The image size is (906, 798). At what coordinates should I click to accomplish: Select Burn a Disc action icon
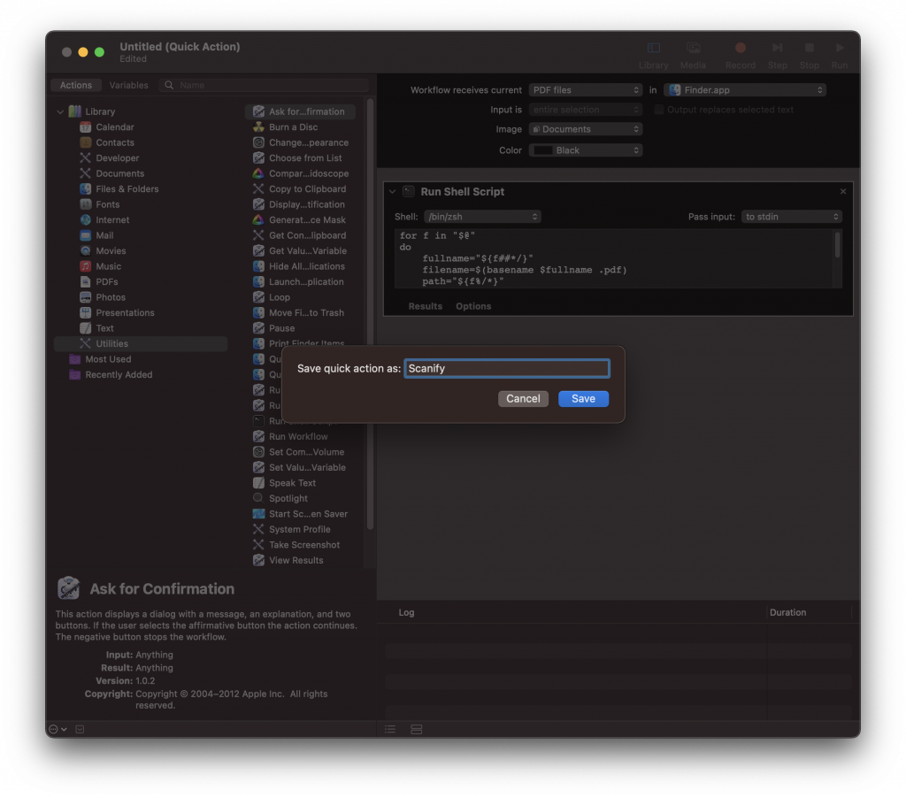click(258, 127)
